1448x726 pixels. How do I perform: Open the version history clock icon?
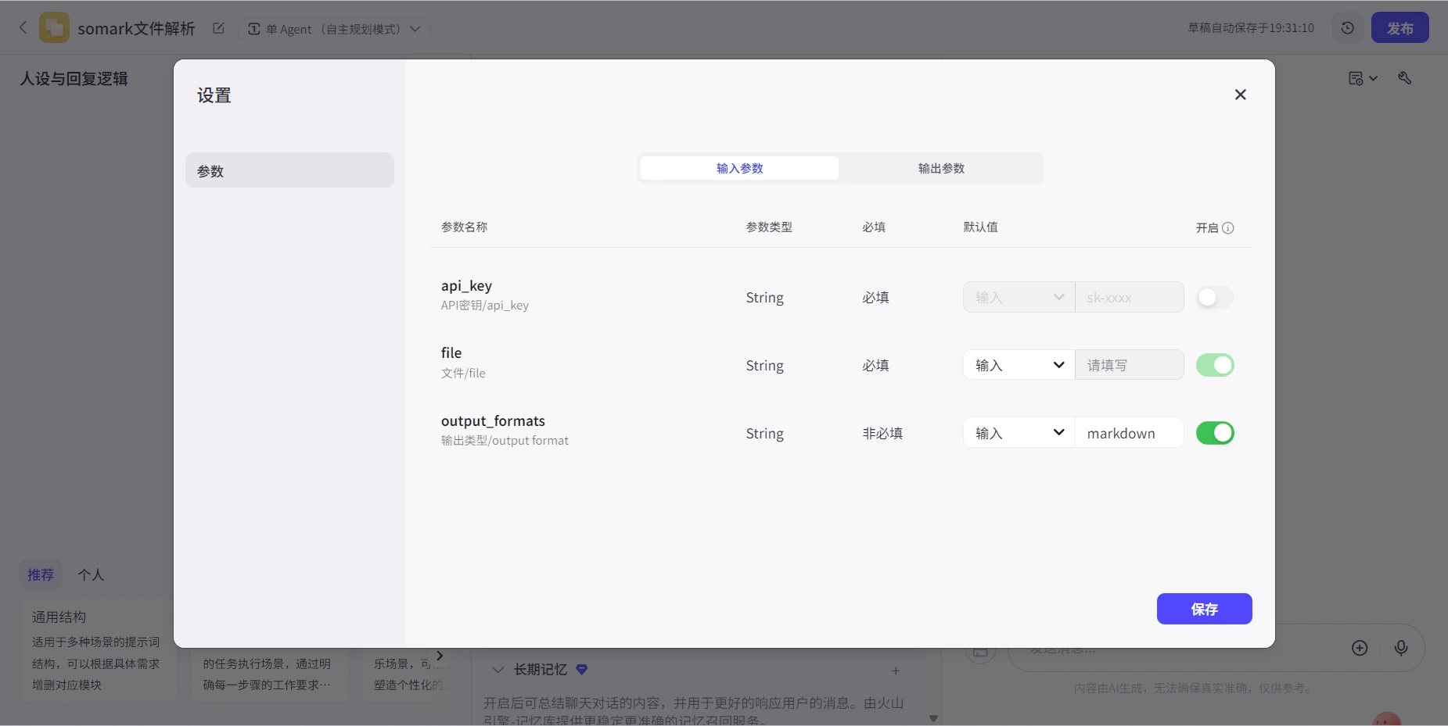coord(1347,27)
